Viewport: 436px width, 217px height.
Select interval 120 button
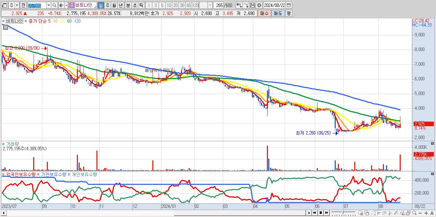click(195, 5)
